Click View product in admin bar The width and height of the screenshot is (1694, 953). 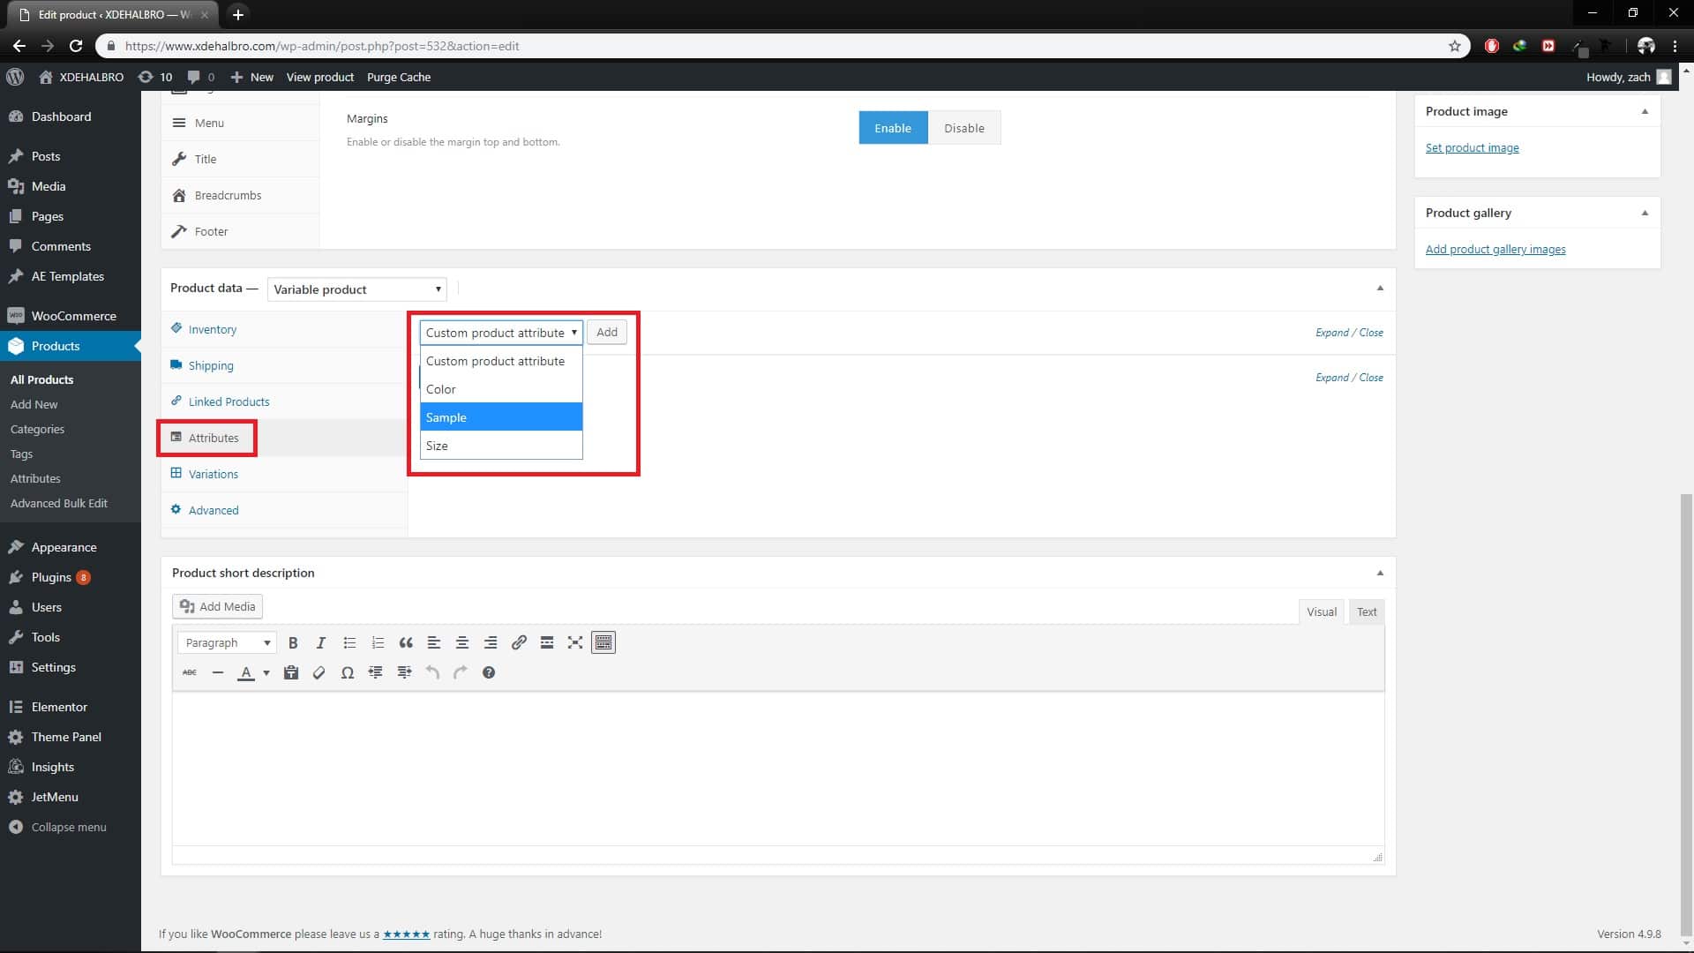tap(319, 77)
